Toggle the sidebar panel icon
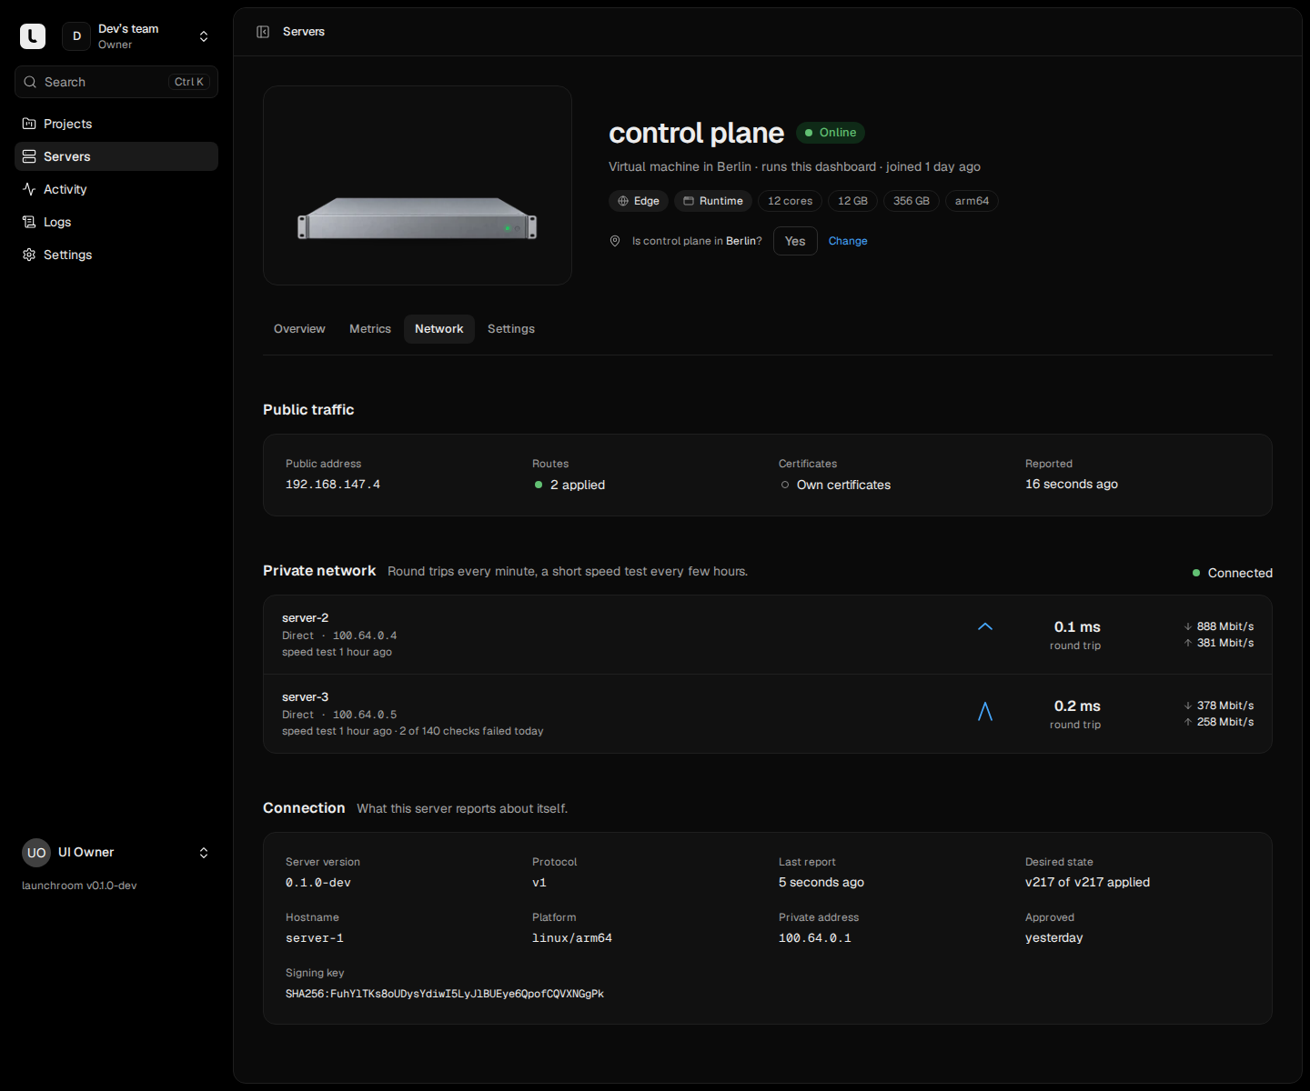The height and width of the screenshot is (1091, 1310). pos(263,32)
